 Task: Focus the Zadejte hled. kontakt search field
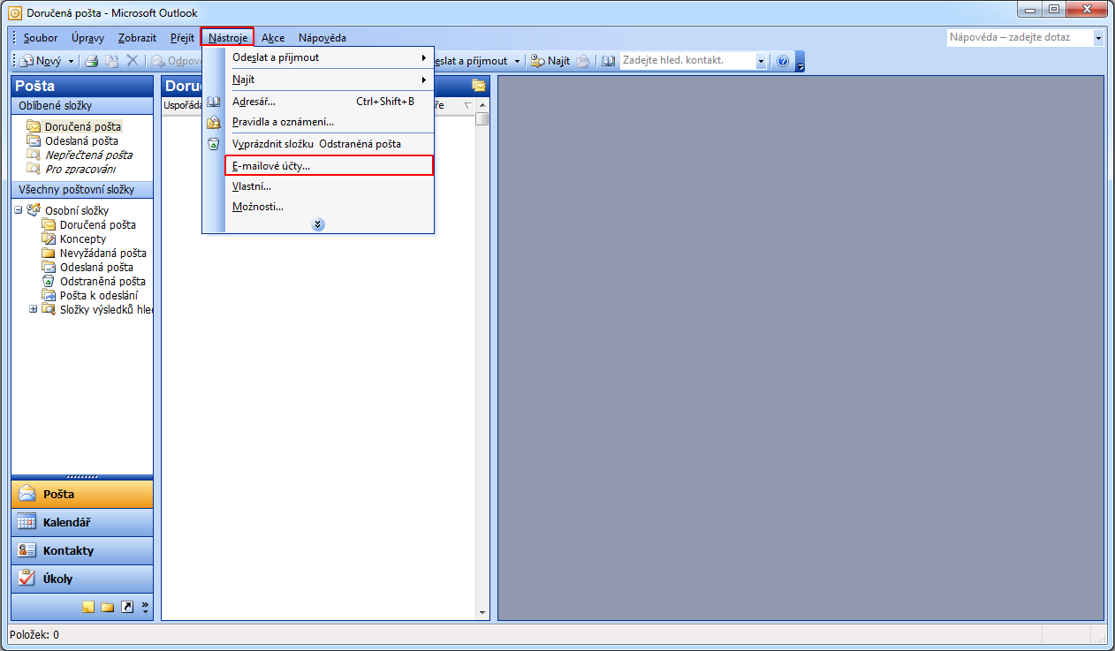tap(687, 61)
